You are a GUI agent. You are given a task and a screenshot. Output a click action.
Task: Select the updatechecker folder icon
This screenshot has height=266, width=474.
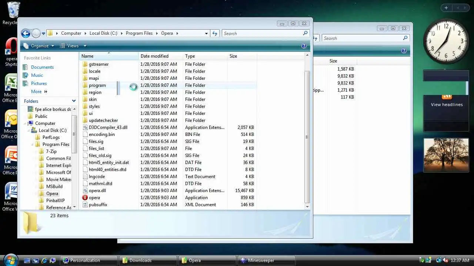[x=85, y=120]
